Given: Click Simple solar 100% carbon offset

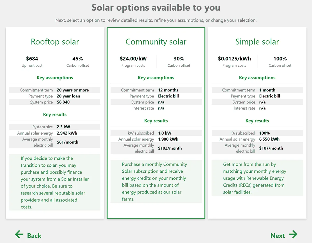Looking at the screenshot, I should [280, 59].
